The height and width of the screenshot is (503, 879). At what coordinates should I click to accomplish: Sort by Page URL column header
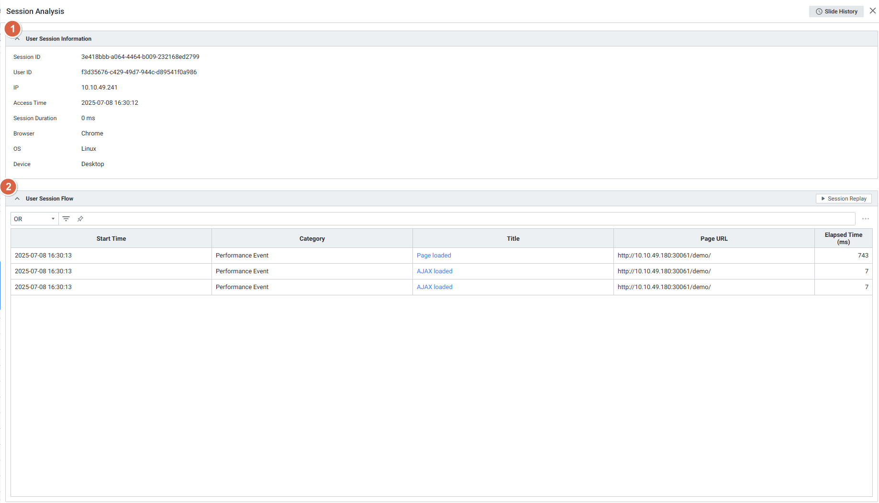click(x=713, y=238)
